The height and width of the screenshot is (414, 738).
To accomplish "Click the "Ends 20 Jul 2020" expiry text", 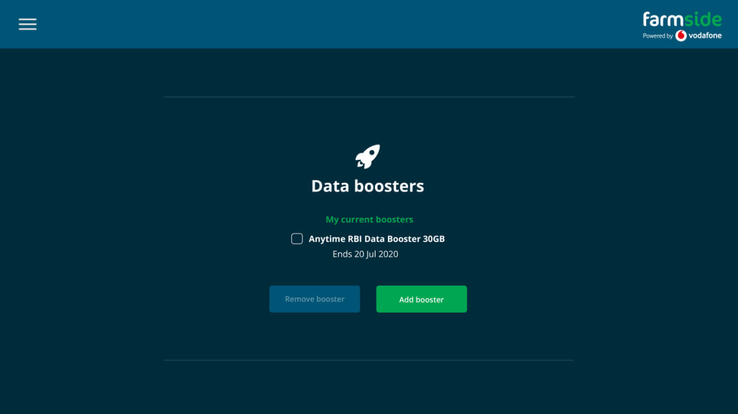I will pos(365,254).
